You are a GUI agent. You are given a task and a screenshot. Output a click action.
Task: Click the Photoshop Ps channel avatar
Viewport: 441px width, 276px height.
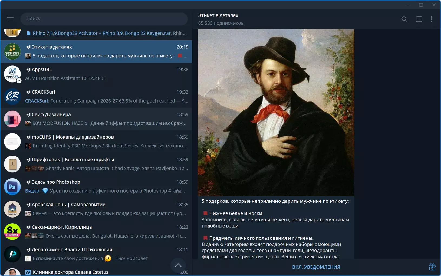[12, 186]
